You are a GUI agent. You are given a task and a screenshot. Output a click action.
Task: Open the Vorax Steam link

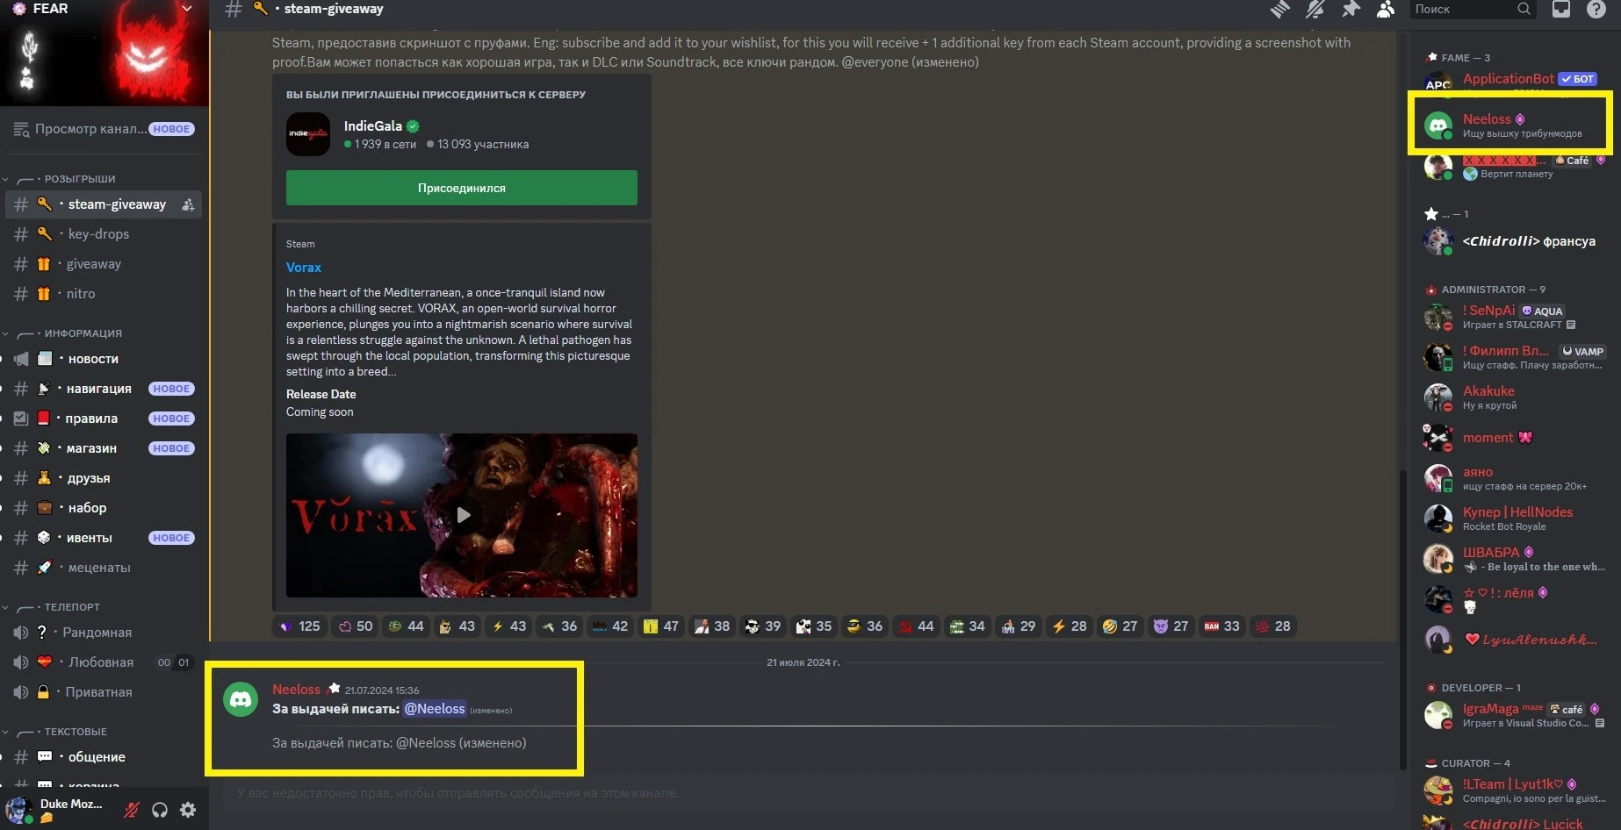304,268
